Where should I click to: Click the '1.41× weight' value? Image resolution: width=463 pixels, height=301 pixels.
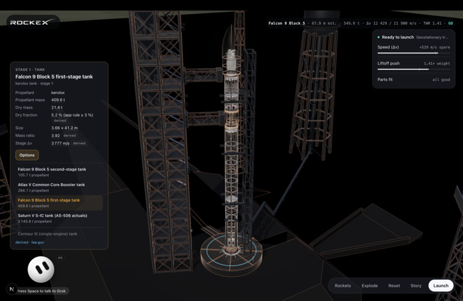click(437, 64)
